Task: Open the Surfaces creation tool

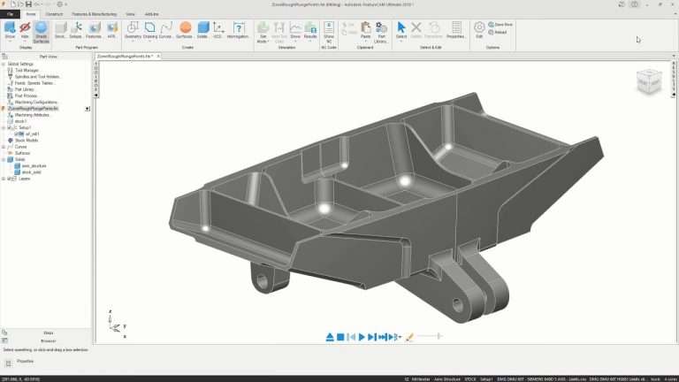Action: click(184, 31)
